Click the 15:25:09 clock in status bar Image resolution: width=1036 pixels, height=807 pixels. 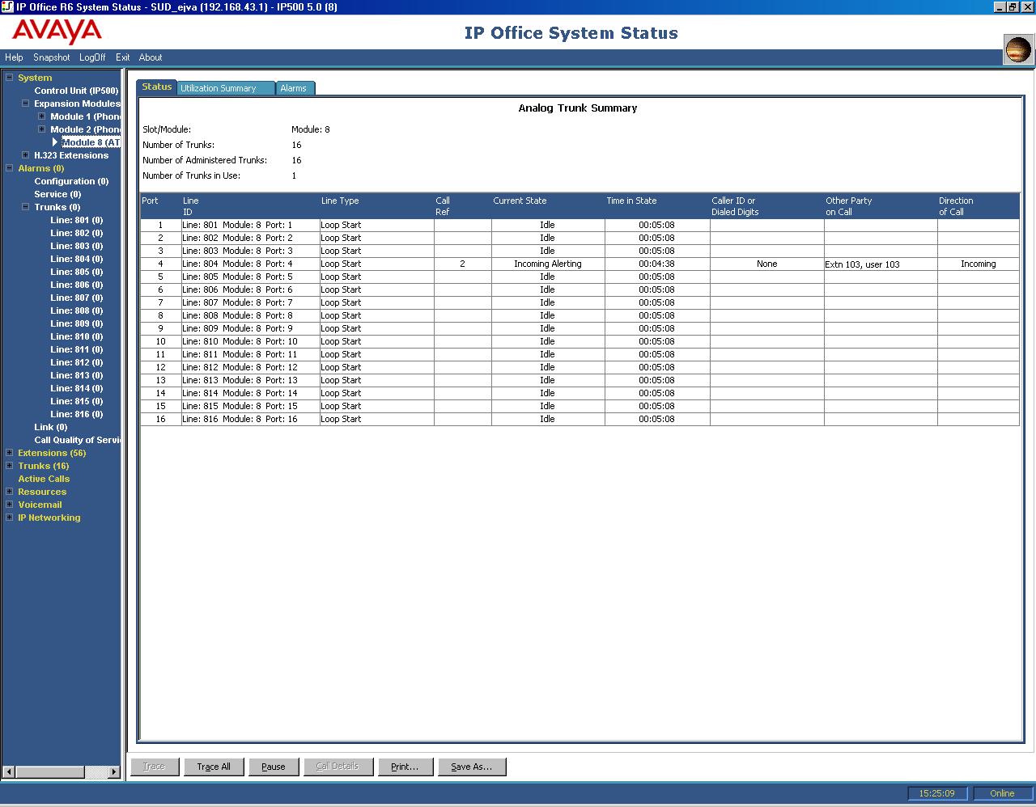point(937,793)
